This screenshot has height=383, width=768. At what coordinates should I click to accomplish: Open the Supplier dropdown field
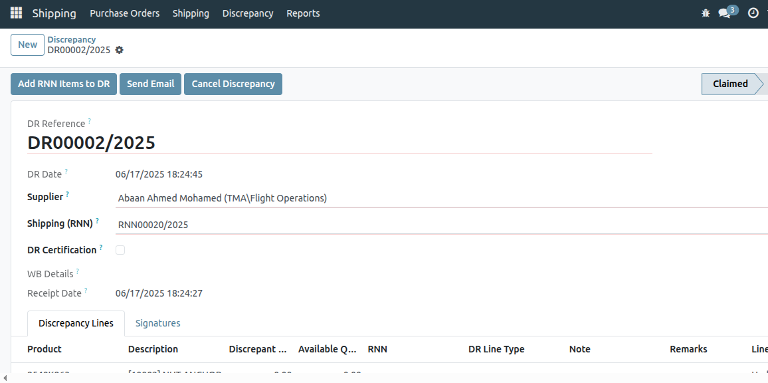click(441, 198)
